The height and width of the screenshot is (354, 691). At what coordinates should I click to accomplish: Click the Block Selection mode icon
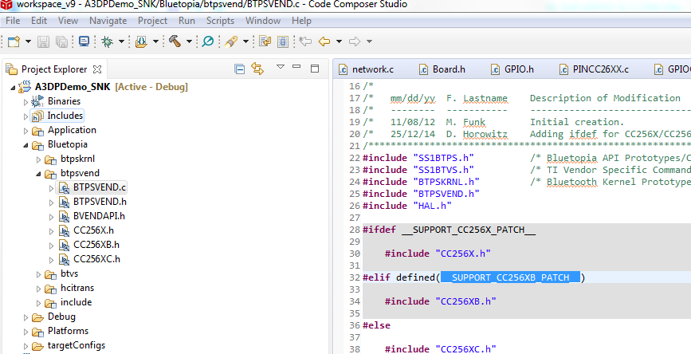pos(283,41)
